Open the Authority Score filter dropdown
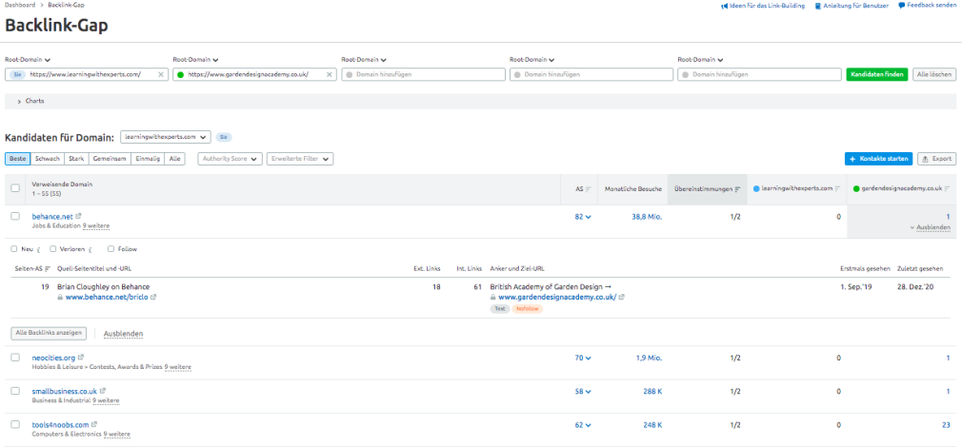 [x=230, y=159]
